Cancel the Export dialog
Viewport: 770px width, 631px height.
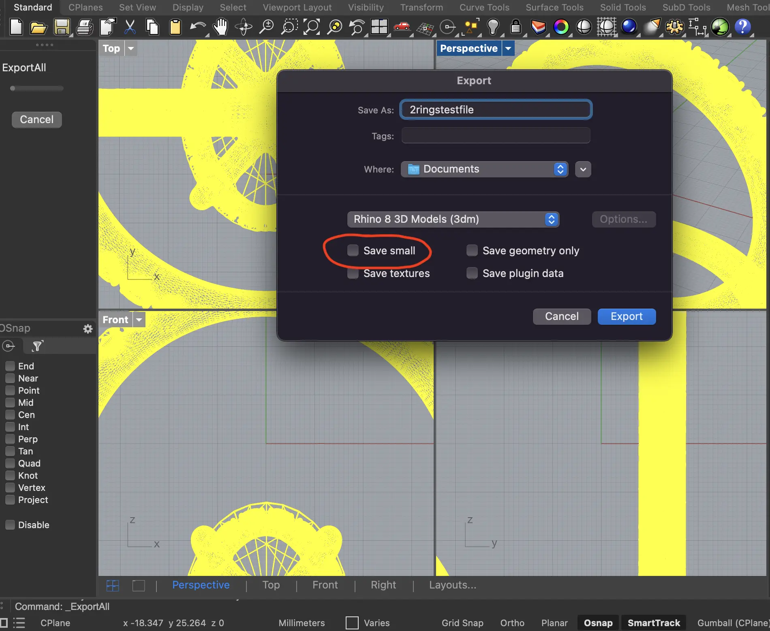pos(562,317)
